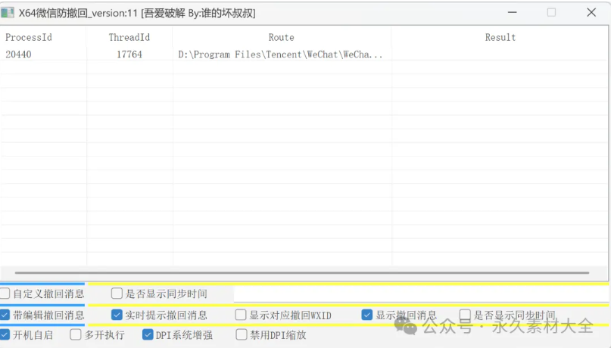Sort by the Route column header
The width and height of the screenshot is (611, 348).
point(282,37)
